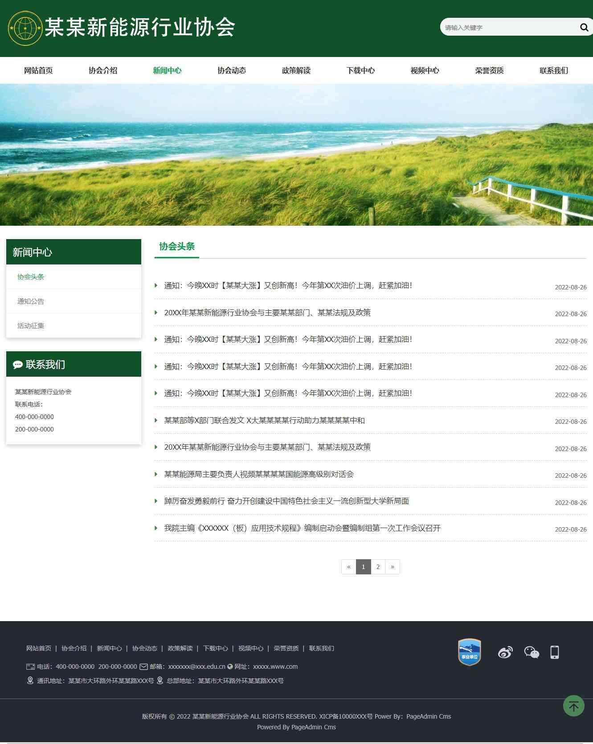Click the 下载中心 link in the footer
Image resolution: width=593 pixels, height=744 pixels.
click(x=215, y=648)
